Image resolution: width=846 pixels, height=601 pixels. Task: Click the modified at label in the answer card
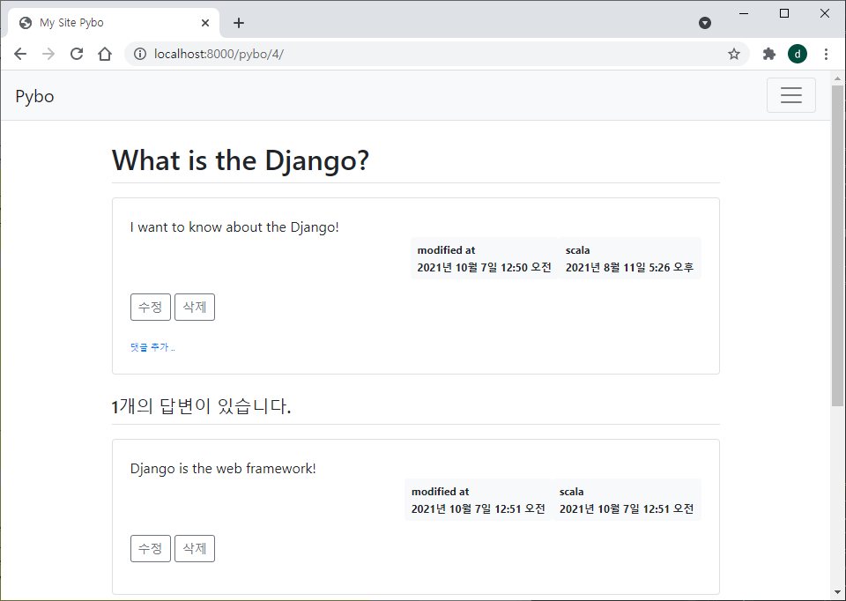441,492
